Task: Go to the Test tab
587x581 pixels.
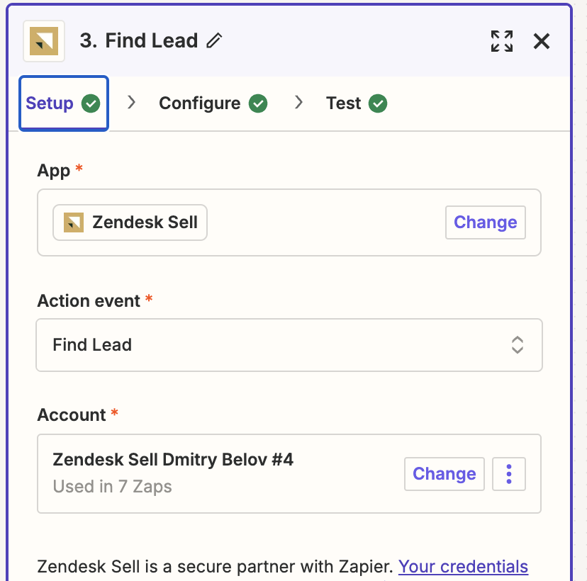Action: coord(357,103)
